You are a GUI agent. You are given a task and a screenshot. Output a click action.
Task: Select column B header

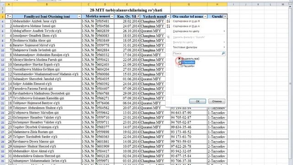click(x=47, y=4)
